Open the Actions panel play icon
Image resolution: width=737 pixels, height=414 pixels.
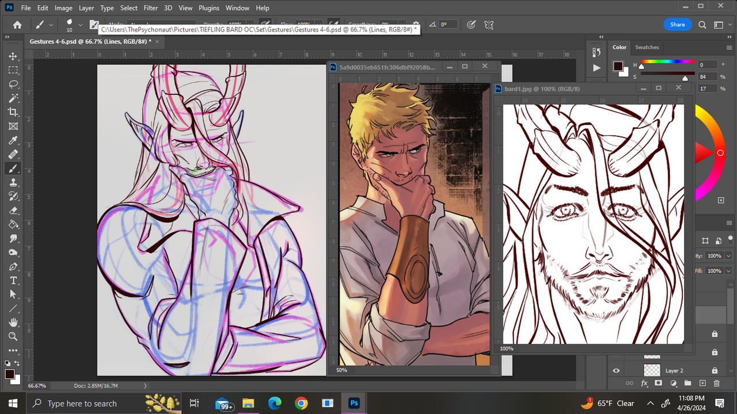tap(597, 67)
